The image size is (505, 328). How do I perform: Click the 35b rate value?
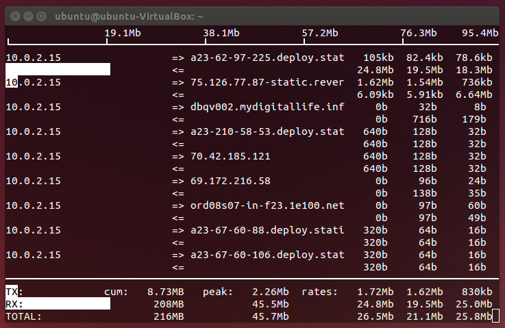tap(477, 194)
